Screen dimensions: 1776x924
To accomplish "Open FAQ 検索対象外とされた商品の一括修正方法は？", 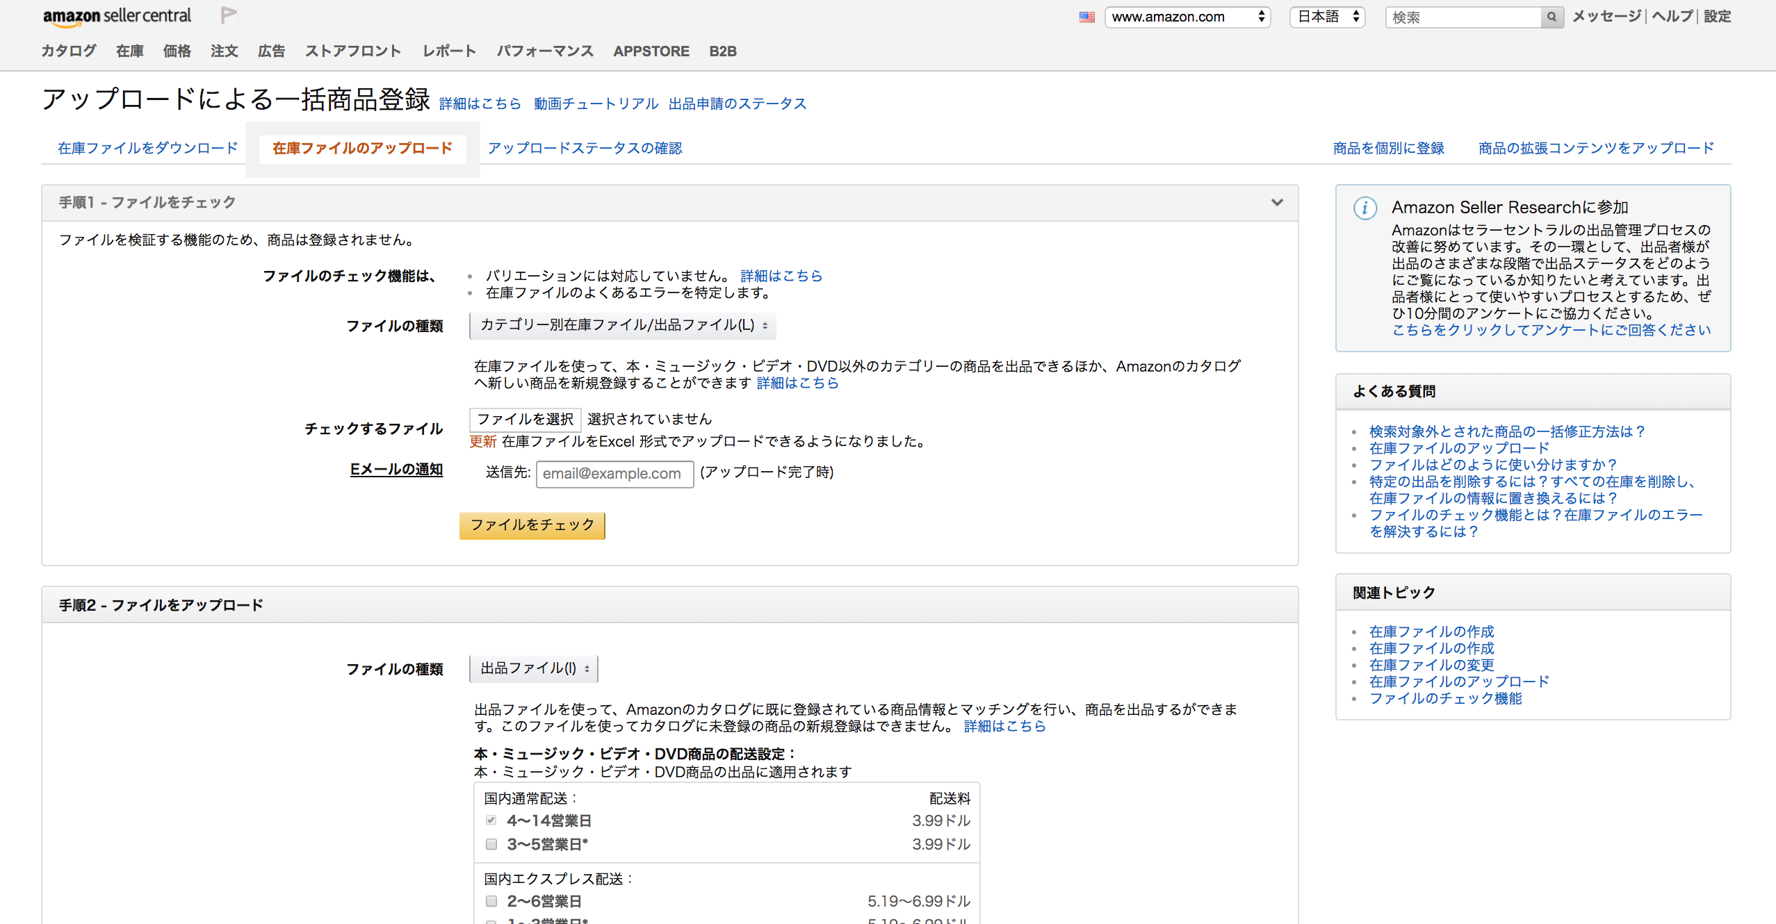I will [x=1508, y=431].
